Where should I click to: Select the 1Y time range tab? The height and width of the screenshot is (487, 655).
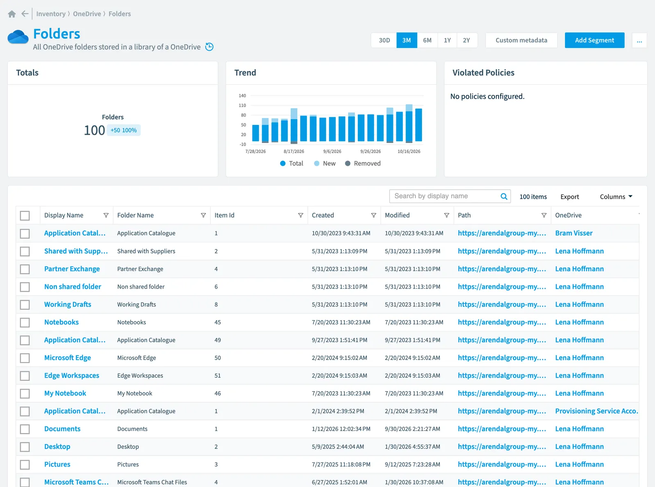(x=447, y=40)
